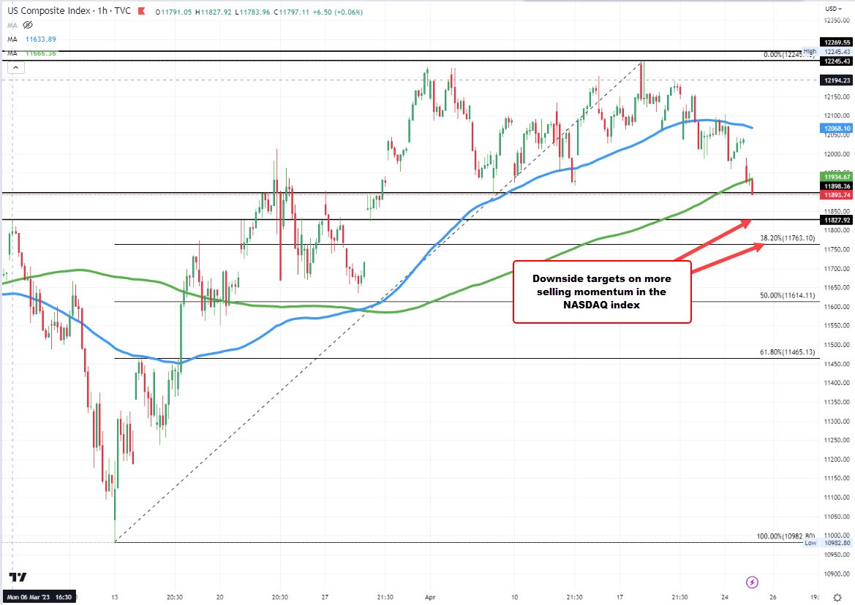Collapse the indicator legend with the chevron
The height and width of the screenshot is (605, 855).
15,66
